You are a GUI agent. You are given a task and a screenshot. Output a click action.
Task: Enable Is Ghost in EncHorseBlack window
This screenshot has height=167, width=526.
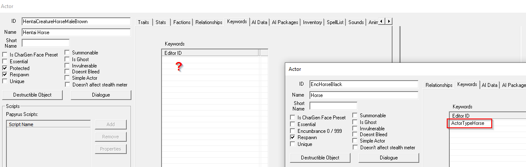click(355, 122)
